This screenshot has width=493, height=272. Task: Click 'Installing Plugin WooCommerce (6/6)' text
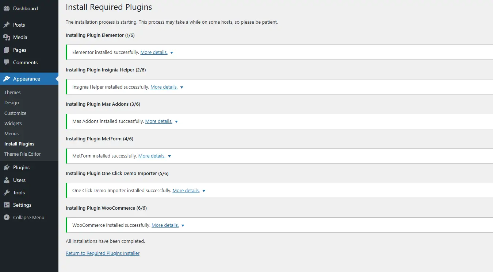pyautogui.click(x=106, y=208)
